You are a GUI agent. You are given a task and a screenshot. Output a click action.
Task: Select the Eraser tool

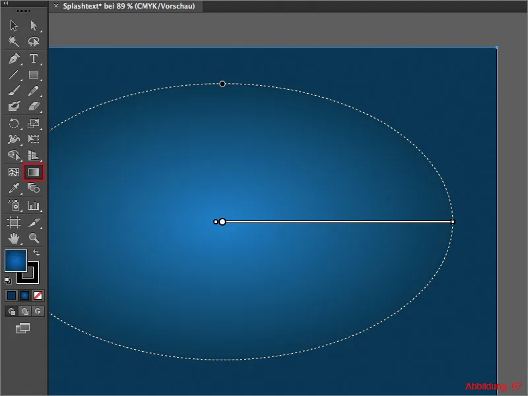click(x=34, y=106)
